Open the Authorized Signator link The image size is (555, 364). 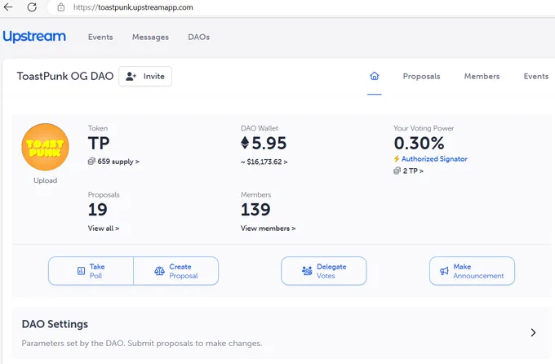point(434,159)
